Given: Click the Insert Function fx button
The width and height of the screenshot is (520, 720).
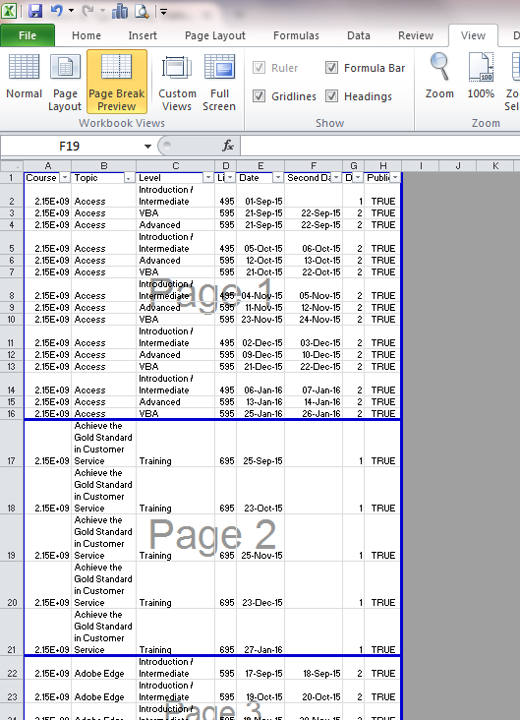Looking at the screenshot, I should 228,146.
